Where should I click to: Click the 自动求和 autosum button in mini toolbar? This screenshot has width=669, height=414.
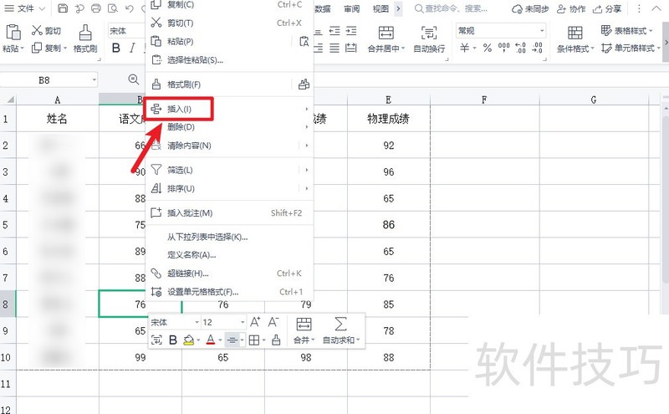341,330
